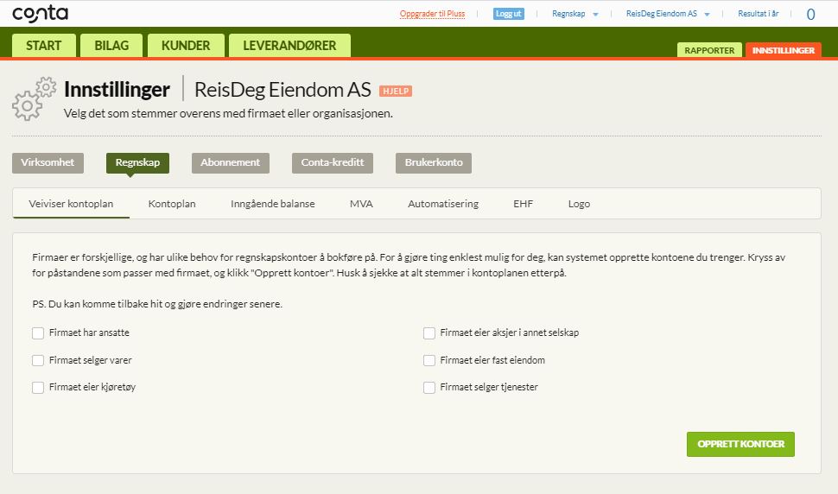Screen dimensions: 838x494
Task: Go to the START tab
Action: tap(44, 46)
